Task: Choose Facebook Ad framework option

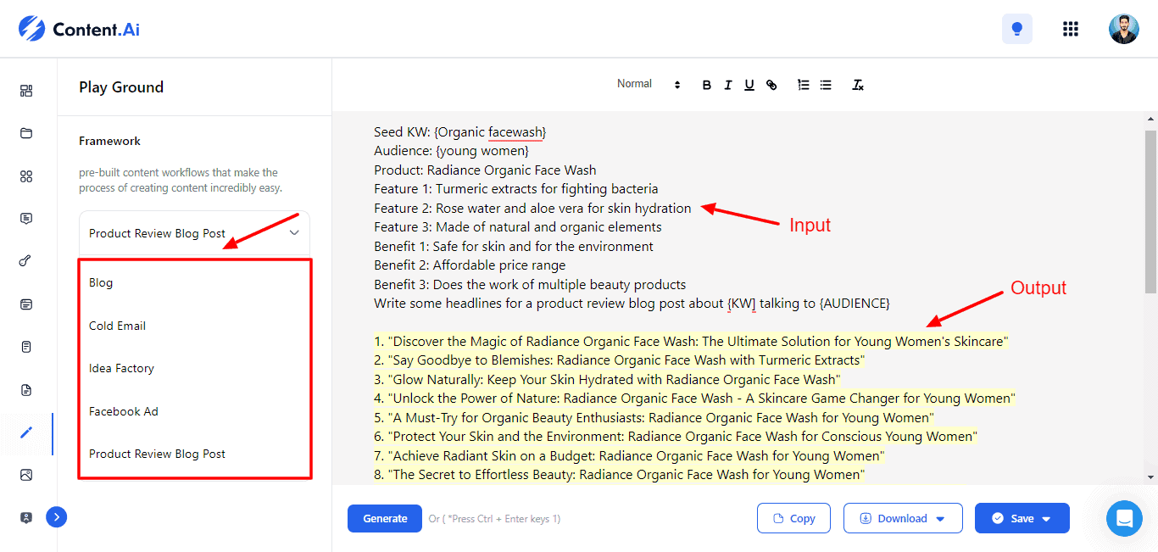Action: point(124,411)
